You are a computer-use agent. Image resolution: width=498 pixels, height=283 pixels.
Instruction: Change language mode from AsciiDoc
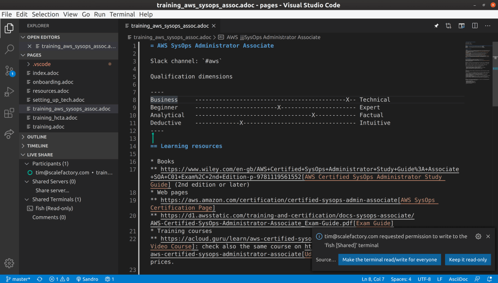pyautogui.click(x=458, y=279)
